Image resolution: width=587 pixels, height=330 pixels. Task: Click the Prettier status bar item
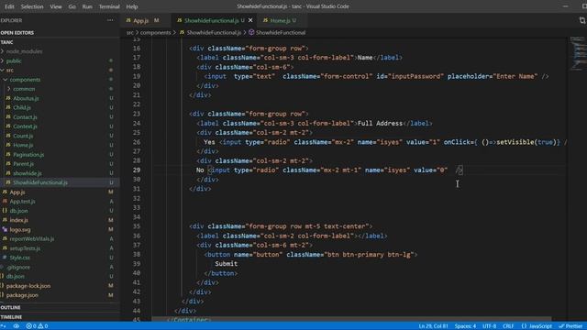(x=570, y=326)
